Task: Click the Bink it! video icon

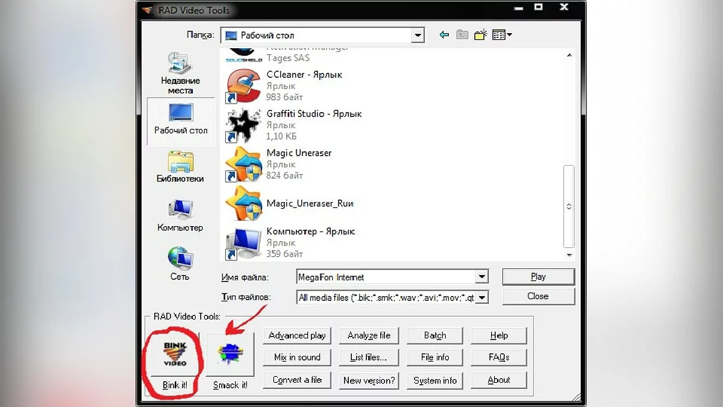Action: coord(175,354)
